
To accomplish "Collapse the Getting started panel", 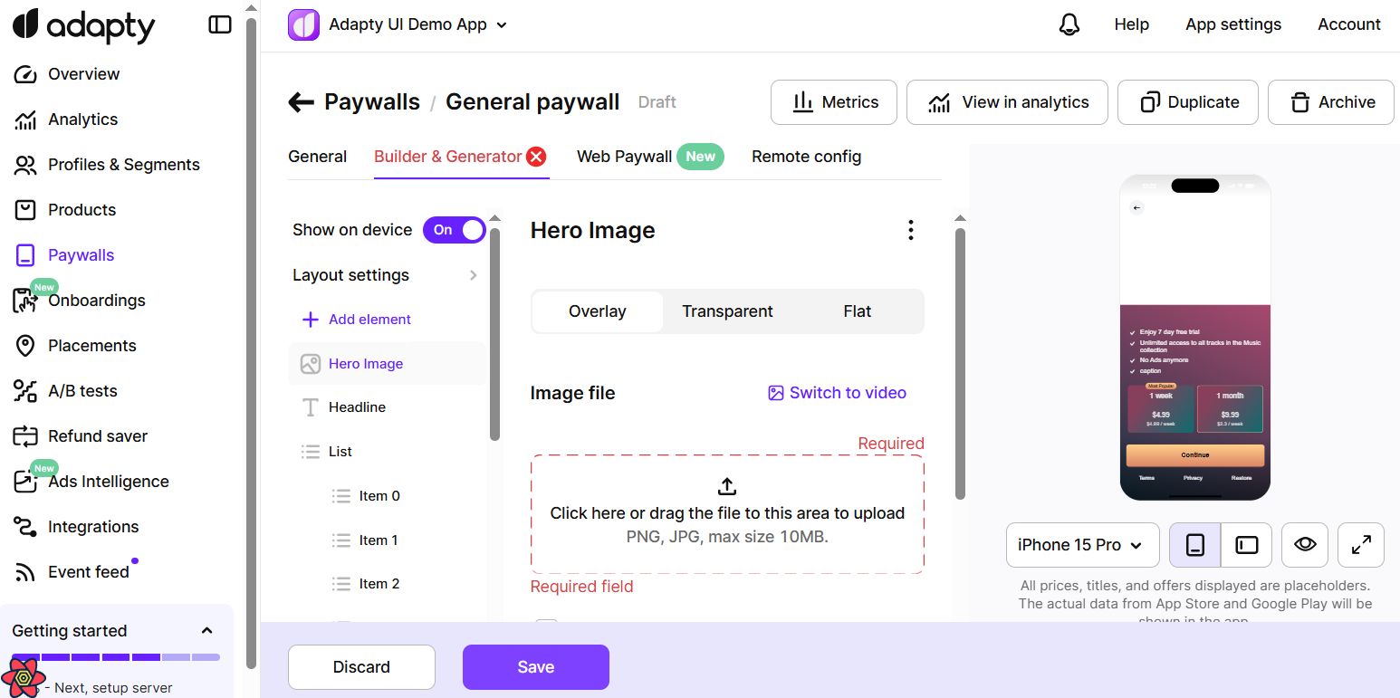I will coord(206,631).
